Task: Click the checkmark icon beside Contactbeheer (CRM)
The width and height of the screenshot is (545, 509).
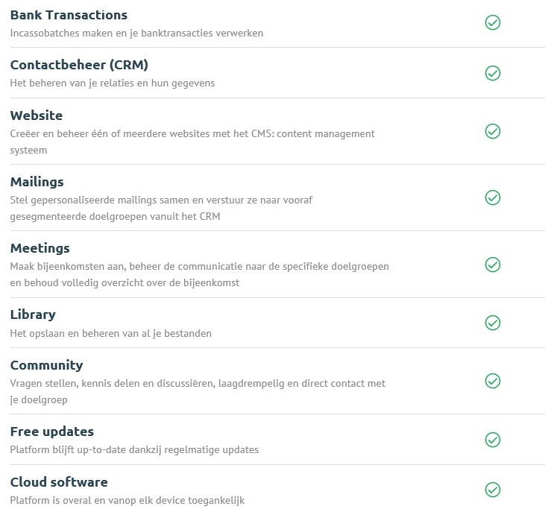Action: point(493,73)
